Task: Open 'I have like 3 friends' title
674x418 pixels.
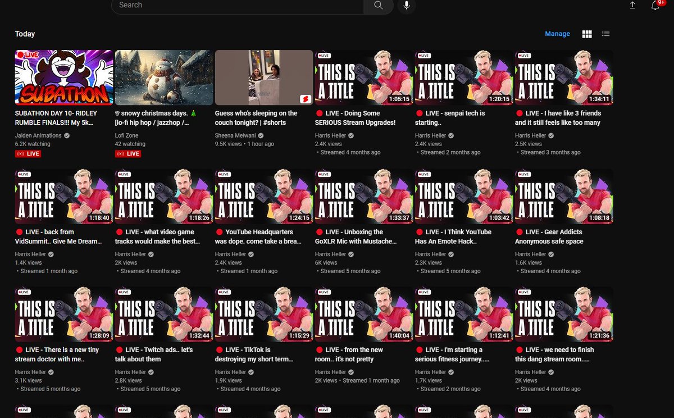Action: pyautogui.click(x=558, y=118)
